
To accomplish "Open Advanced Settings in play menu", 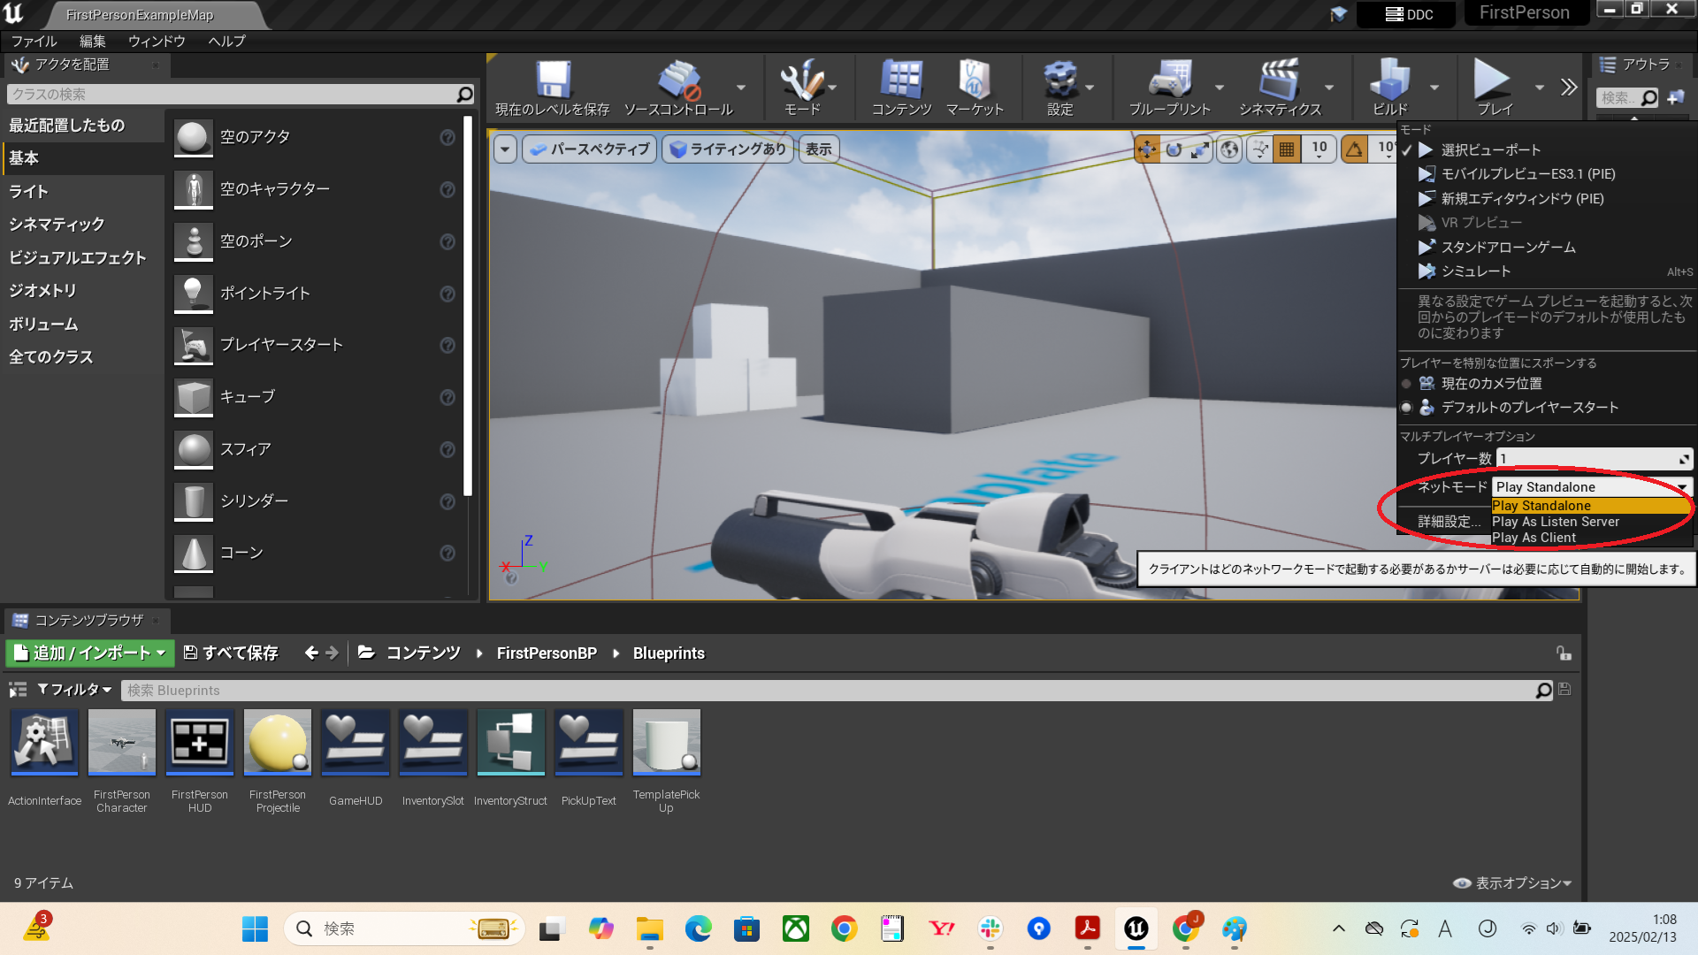I will [x=1449, y=522].
